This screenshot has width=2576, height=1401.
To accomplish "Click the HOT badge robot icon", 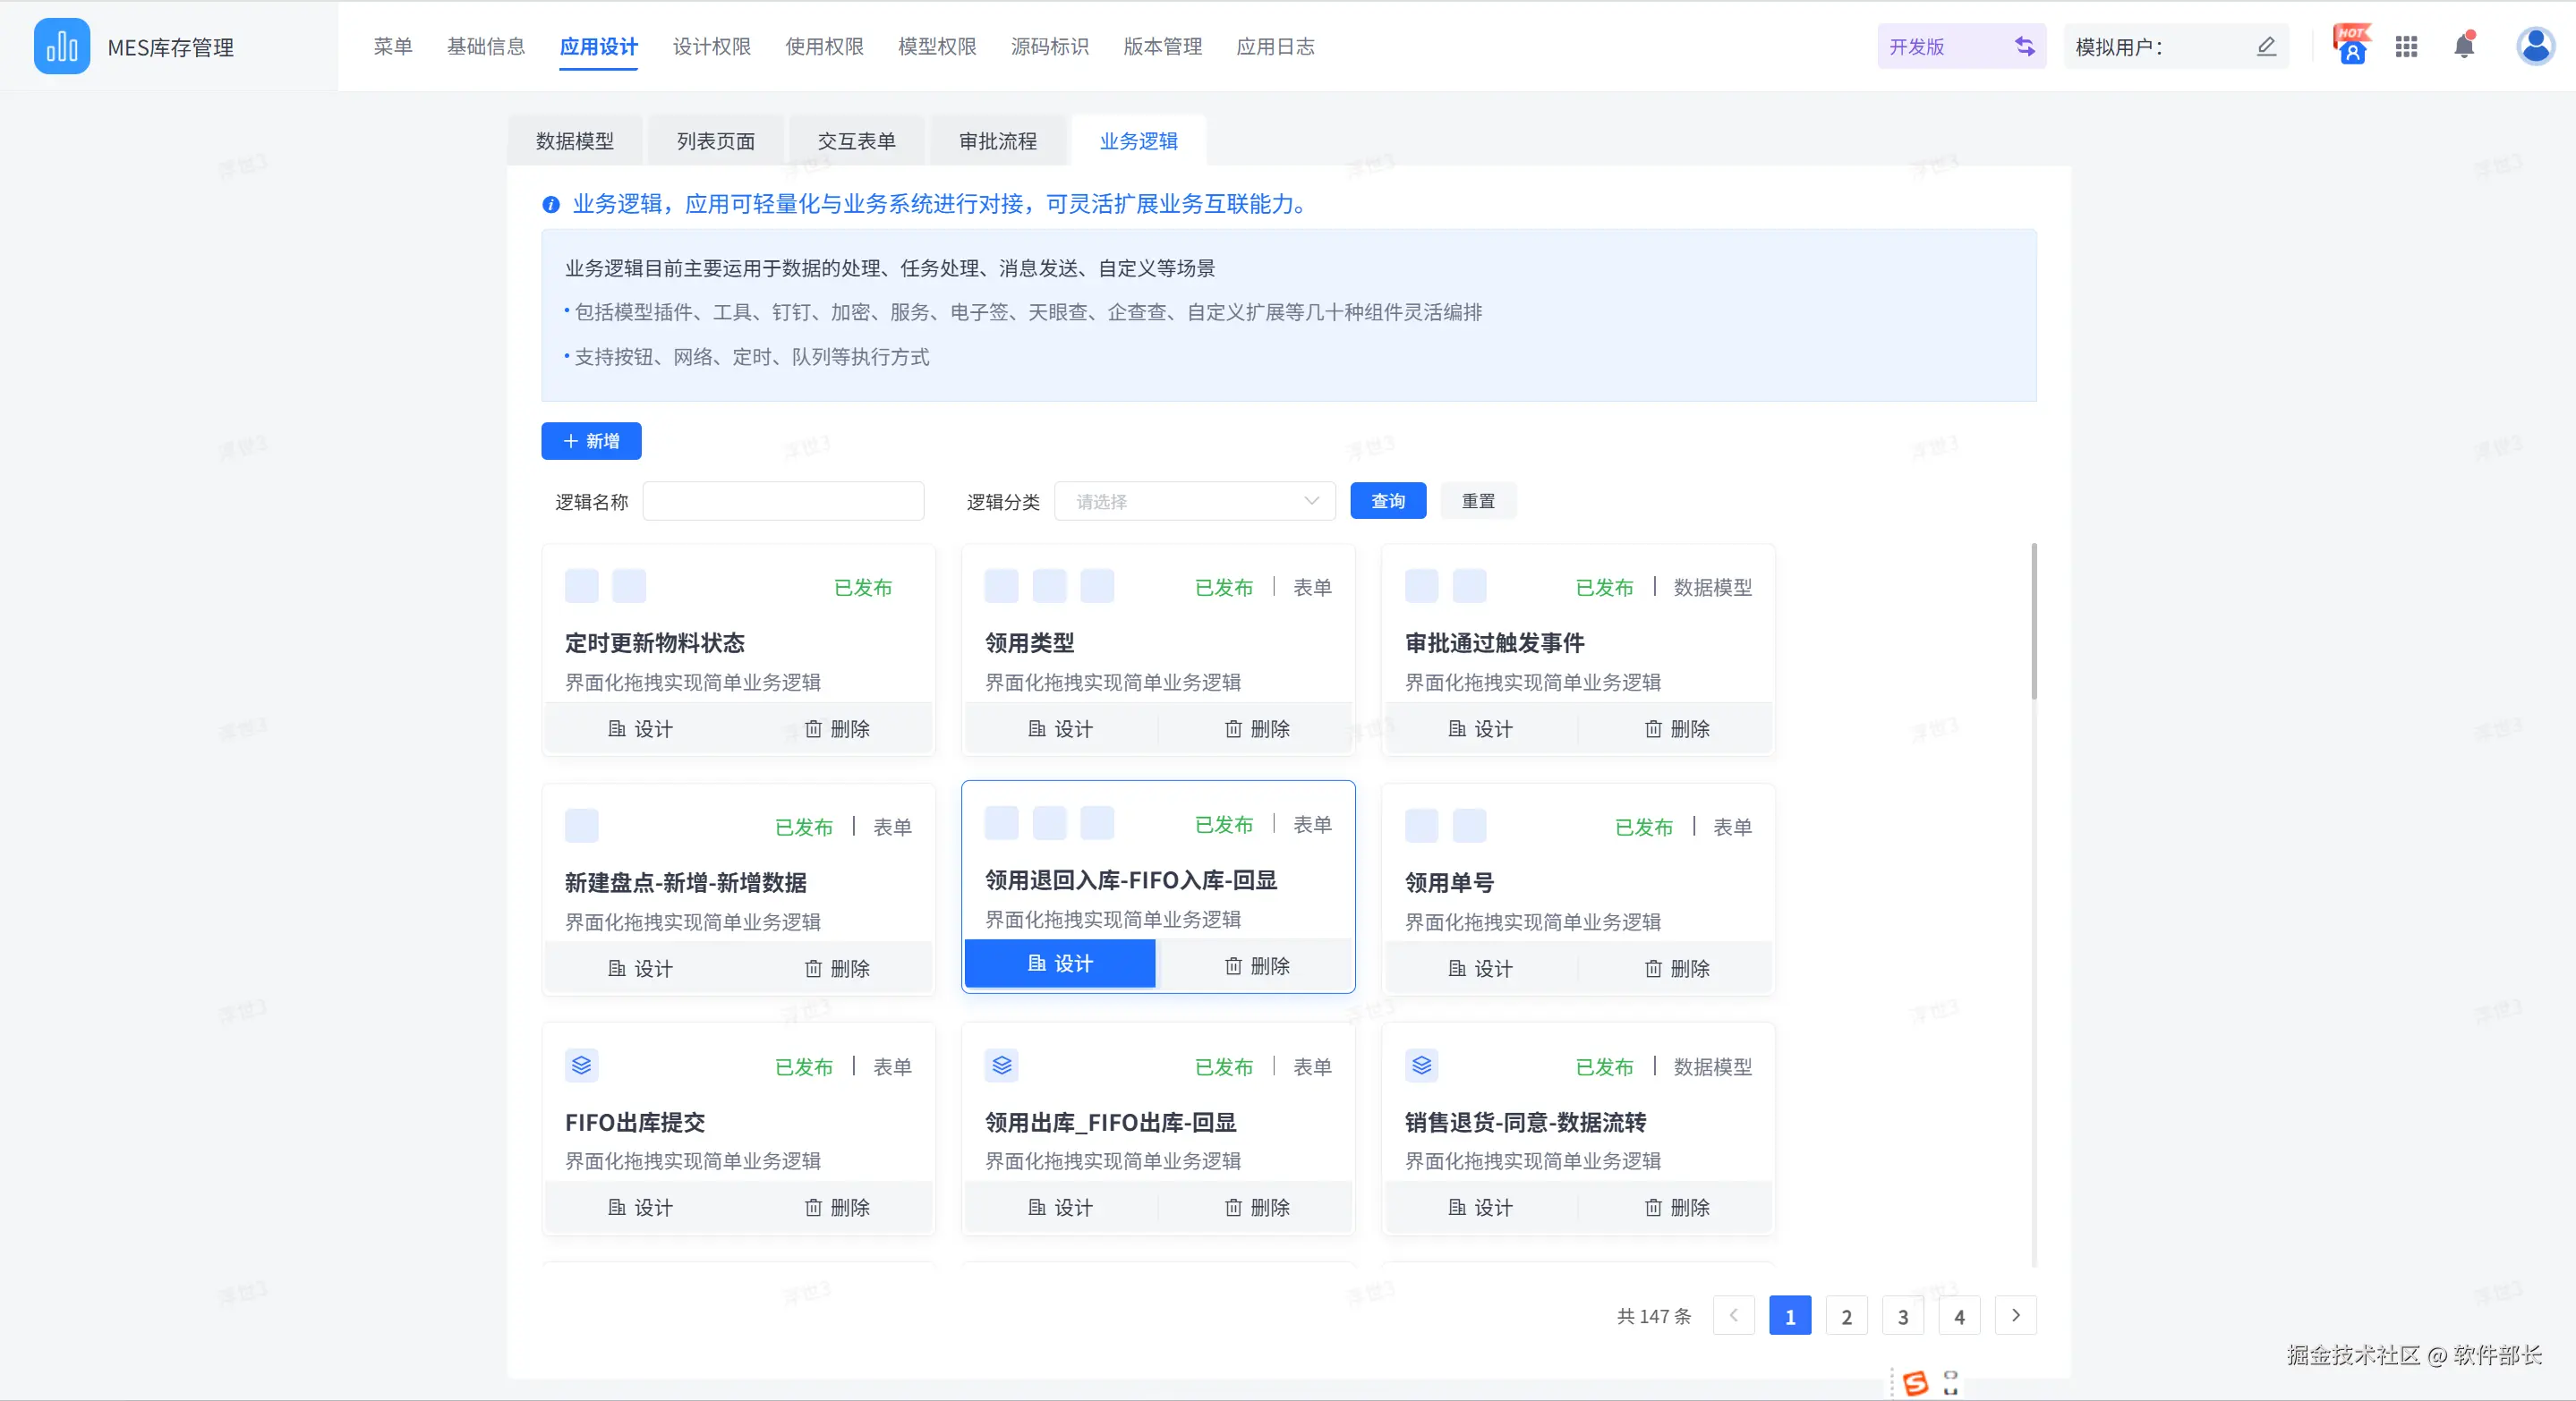I will click(2351, 46).
